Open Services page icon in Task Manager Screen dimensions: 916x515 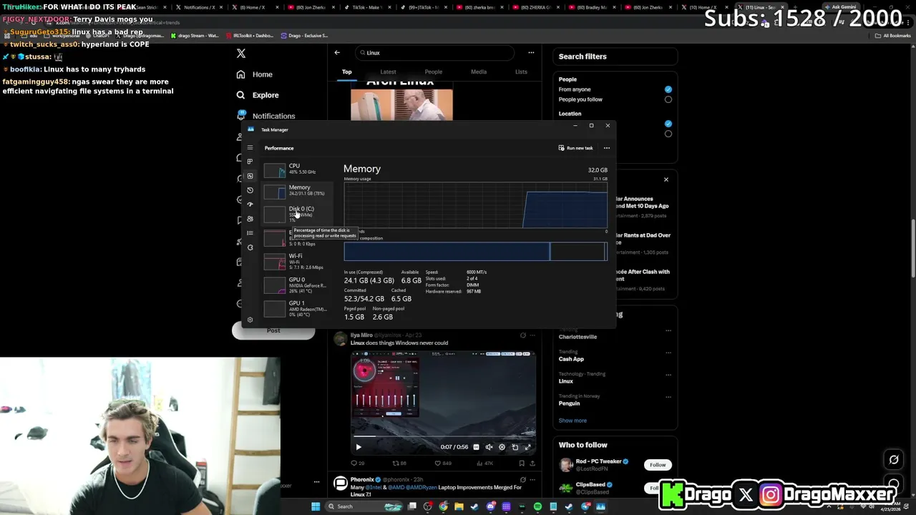pos(250,247)
